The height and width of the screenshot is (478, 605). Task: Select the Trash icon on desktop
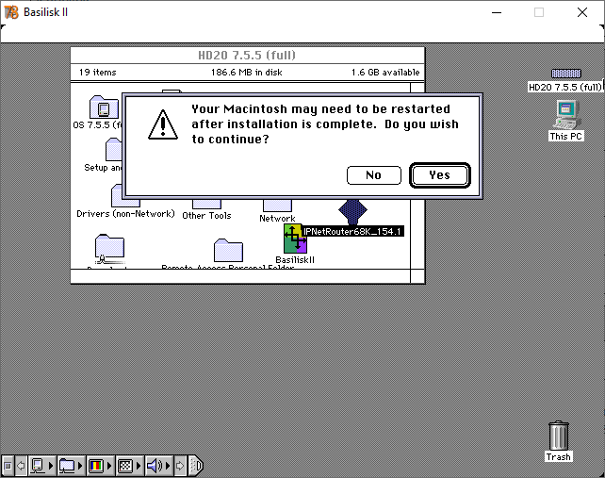558,436
